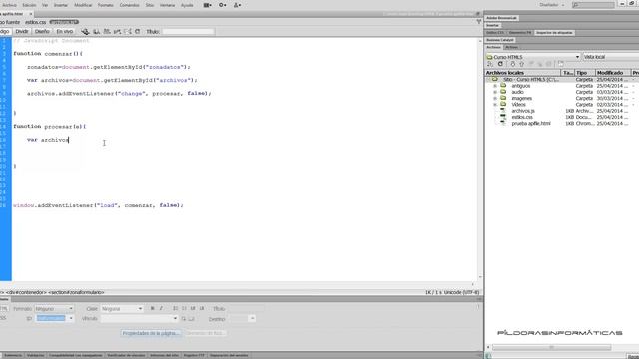Click the expand files panel icon
The image size is (639, 359).
(561, 64)
